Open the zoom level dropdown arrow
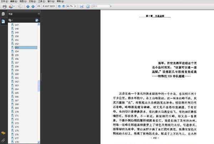The image size is (214, 144). pos(75,6)
